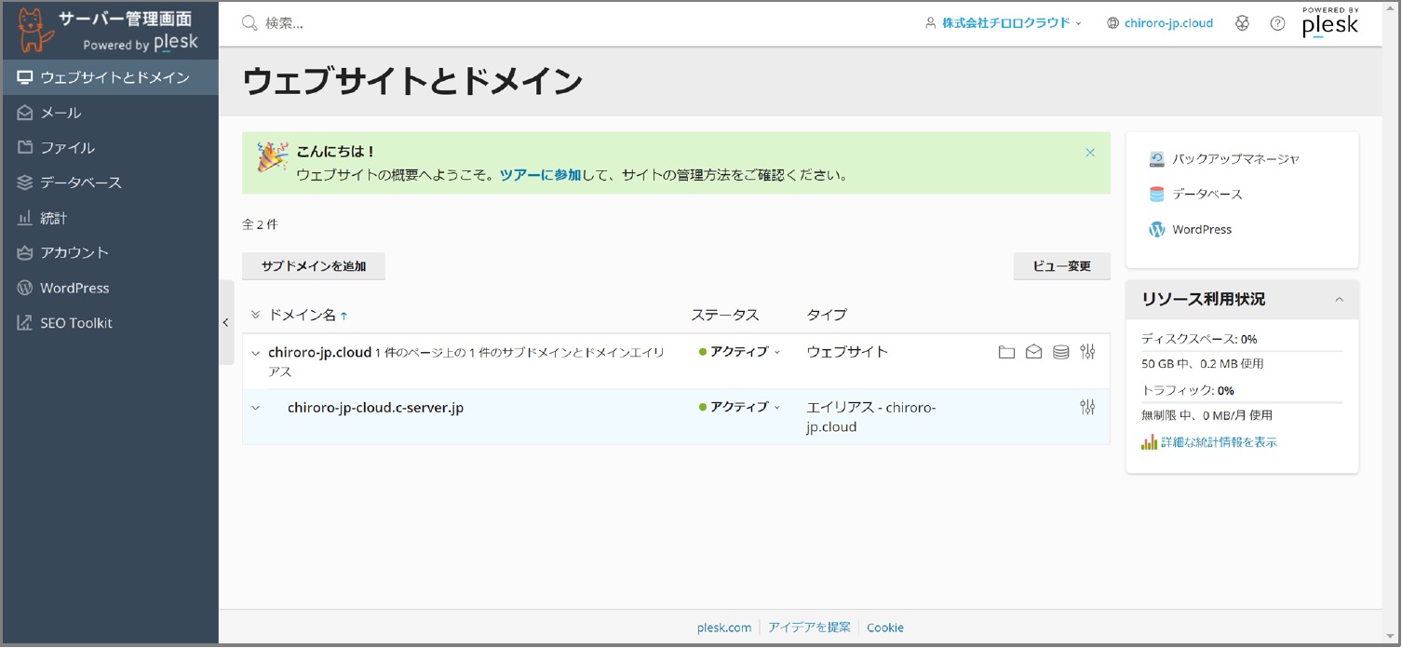This screenshot has height=648, width=1402.
Task: Expand chiroro-jp-cloud.c-server.jp row chevron
Action: click(x=256, y=408)
